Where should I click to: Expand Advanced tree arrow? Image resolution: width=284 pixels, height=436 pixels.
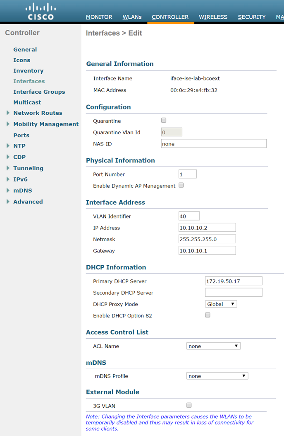click(8, 201)
